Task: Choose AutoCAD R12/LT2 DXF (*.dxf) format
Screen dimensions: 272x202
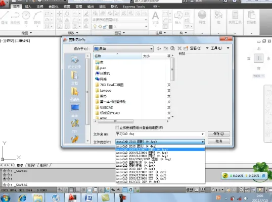Action: (x=160, y=182)
